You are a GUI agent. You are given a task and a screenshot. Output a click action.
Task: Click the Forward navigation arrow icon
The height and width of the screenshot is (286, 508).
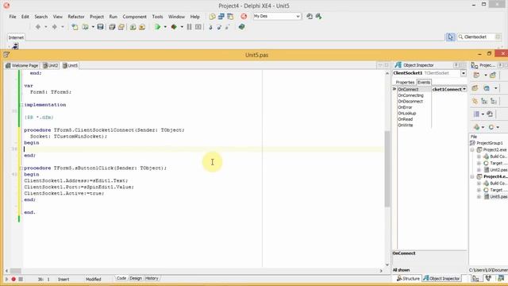pos(55,27)
